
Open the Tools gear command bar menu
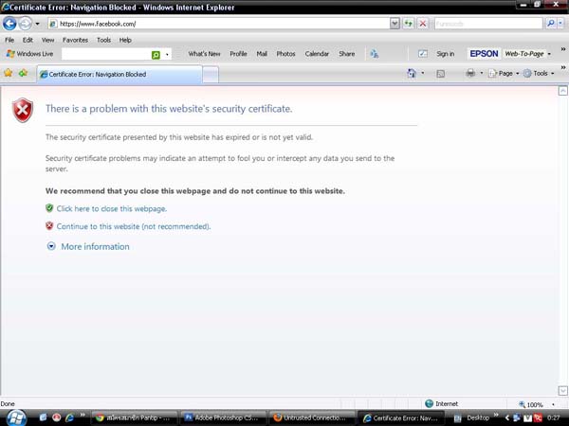pyautogui.click(x=539, y=74)
